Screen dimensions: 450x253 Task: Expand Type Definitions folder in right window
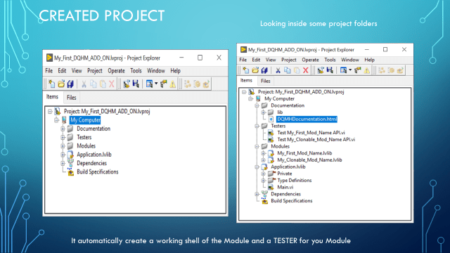pos(263,181)
